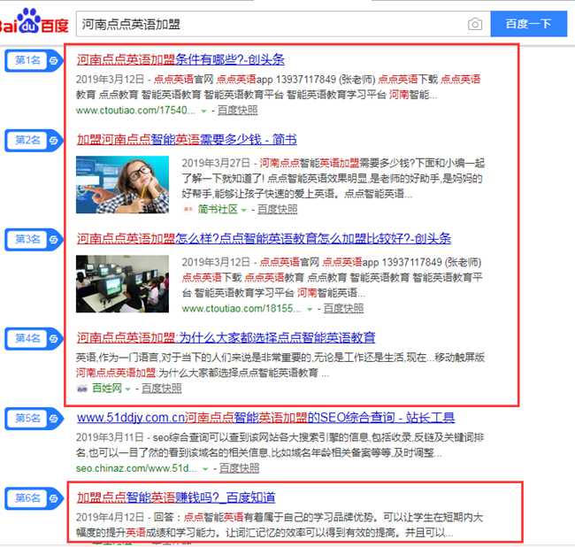Open 百度快照 for the 简书社区 result

tap(277, 210)
